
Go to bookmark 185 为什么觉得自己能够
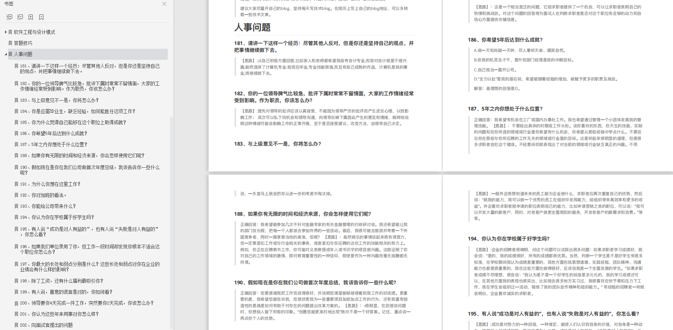click(73, 122)
